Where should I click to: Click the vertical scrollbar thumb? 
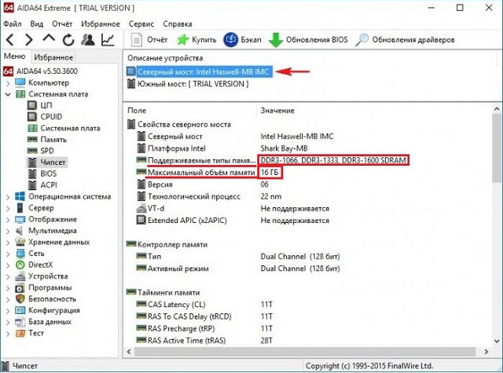[497, 148]
